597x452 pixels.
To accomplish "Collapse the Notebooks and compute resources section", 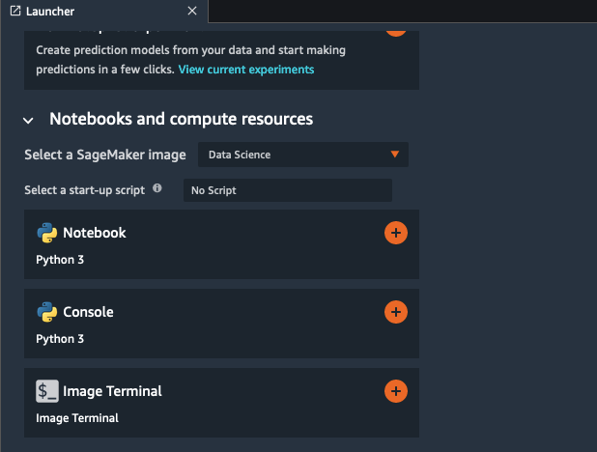I will 28,120.
